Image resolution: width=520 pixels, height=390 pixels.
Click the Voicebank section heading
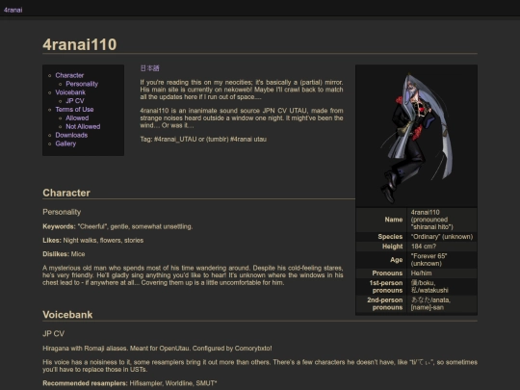pyautogui.click(x=67, y=314)
